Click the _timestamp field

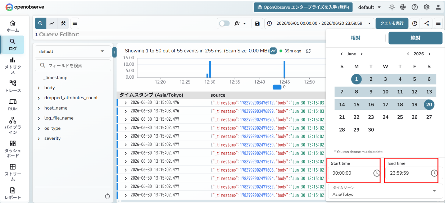pyautogui.click(x=55, y=78)
